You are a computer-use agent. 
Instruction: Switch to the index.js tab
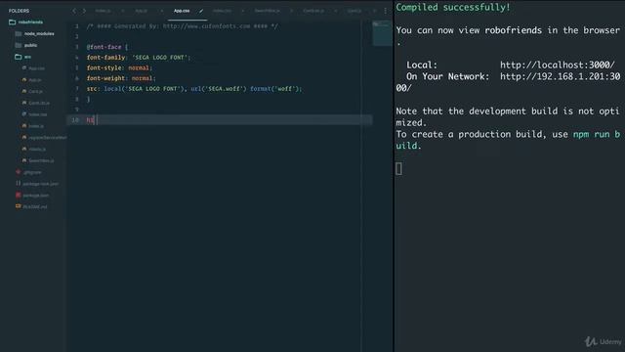tap(103, 11)
